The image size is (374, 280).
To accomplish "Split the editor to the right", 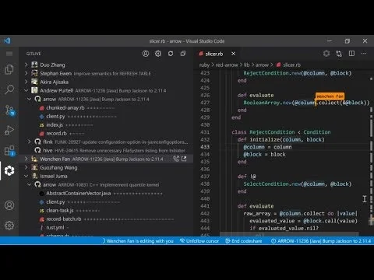I will pos(351,54).
